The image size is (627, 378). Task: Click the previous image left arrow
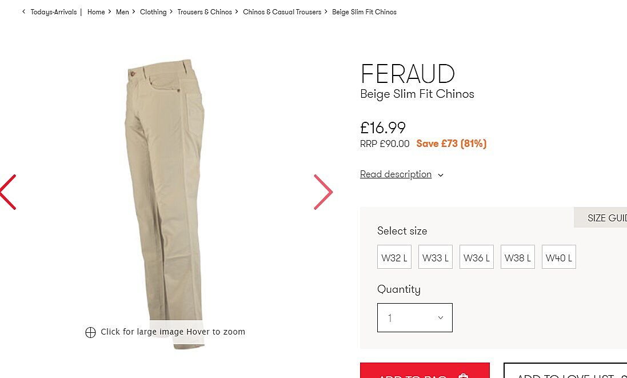tap(8, 192)
